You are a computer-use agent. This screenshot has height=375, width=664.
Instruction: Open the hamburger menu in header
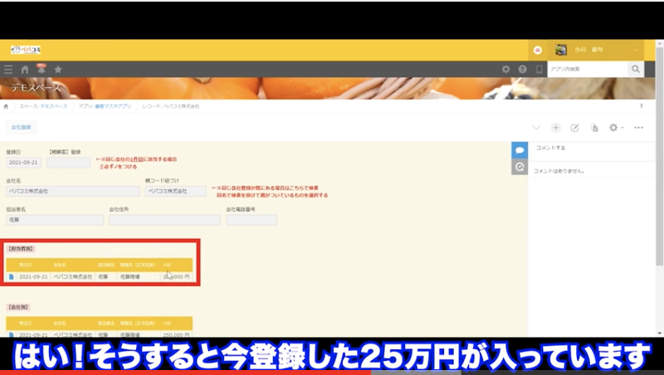coord(8,70)
